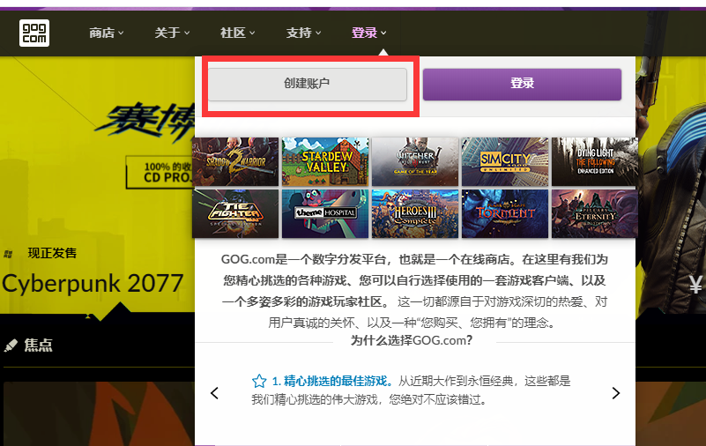Open the Dying Light The Following thumbnail
Viewport: 706px width, 446px height.
pyautogui.click(x=595, y=161)
